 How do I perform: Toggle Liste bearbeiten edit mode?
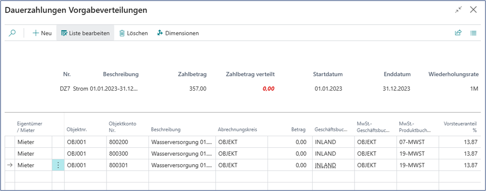tap(85, 33)
